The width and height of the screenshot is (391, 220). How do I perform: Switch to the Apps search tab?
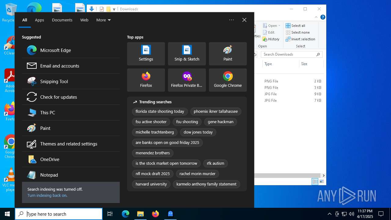[39, 20]
